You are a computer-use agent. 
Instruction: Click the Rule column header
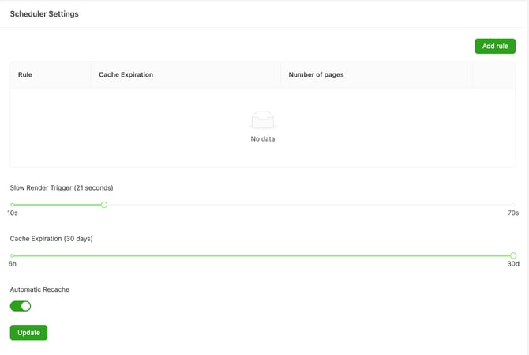click(25, 75)
